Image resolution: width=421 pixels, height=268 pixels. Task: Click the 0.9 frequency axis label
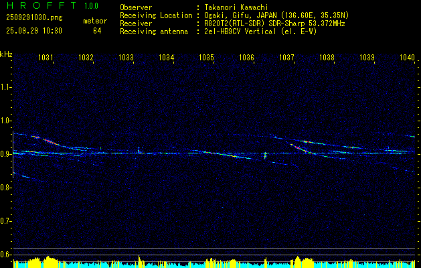5,154
